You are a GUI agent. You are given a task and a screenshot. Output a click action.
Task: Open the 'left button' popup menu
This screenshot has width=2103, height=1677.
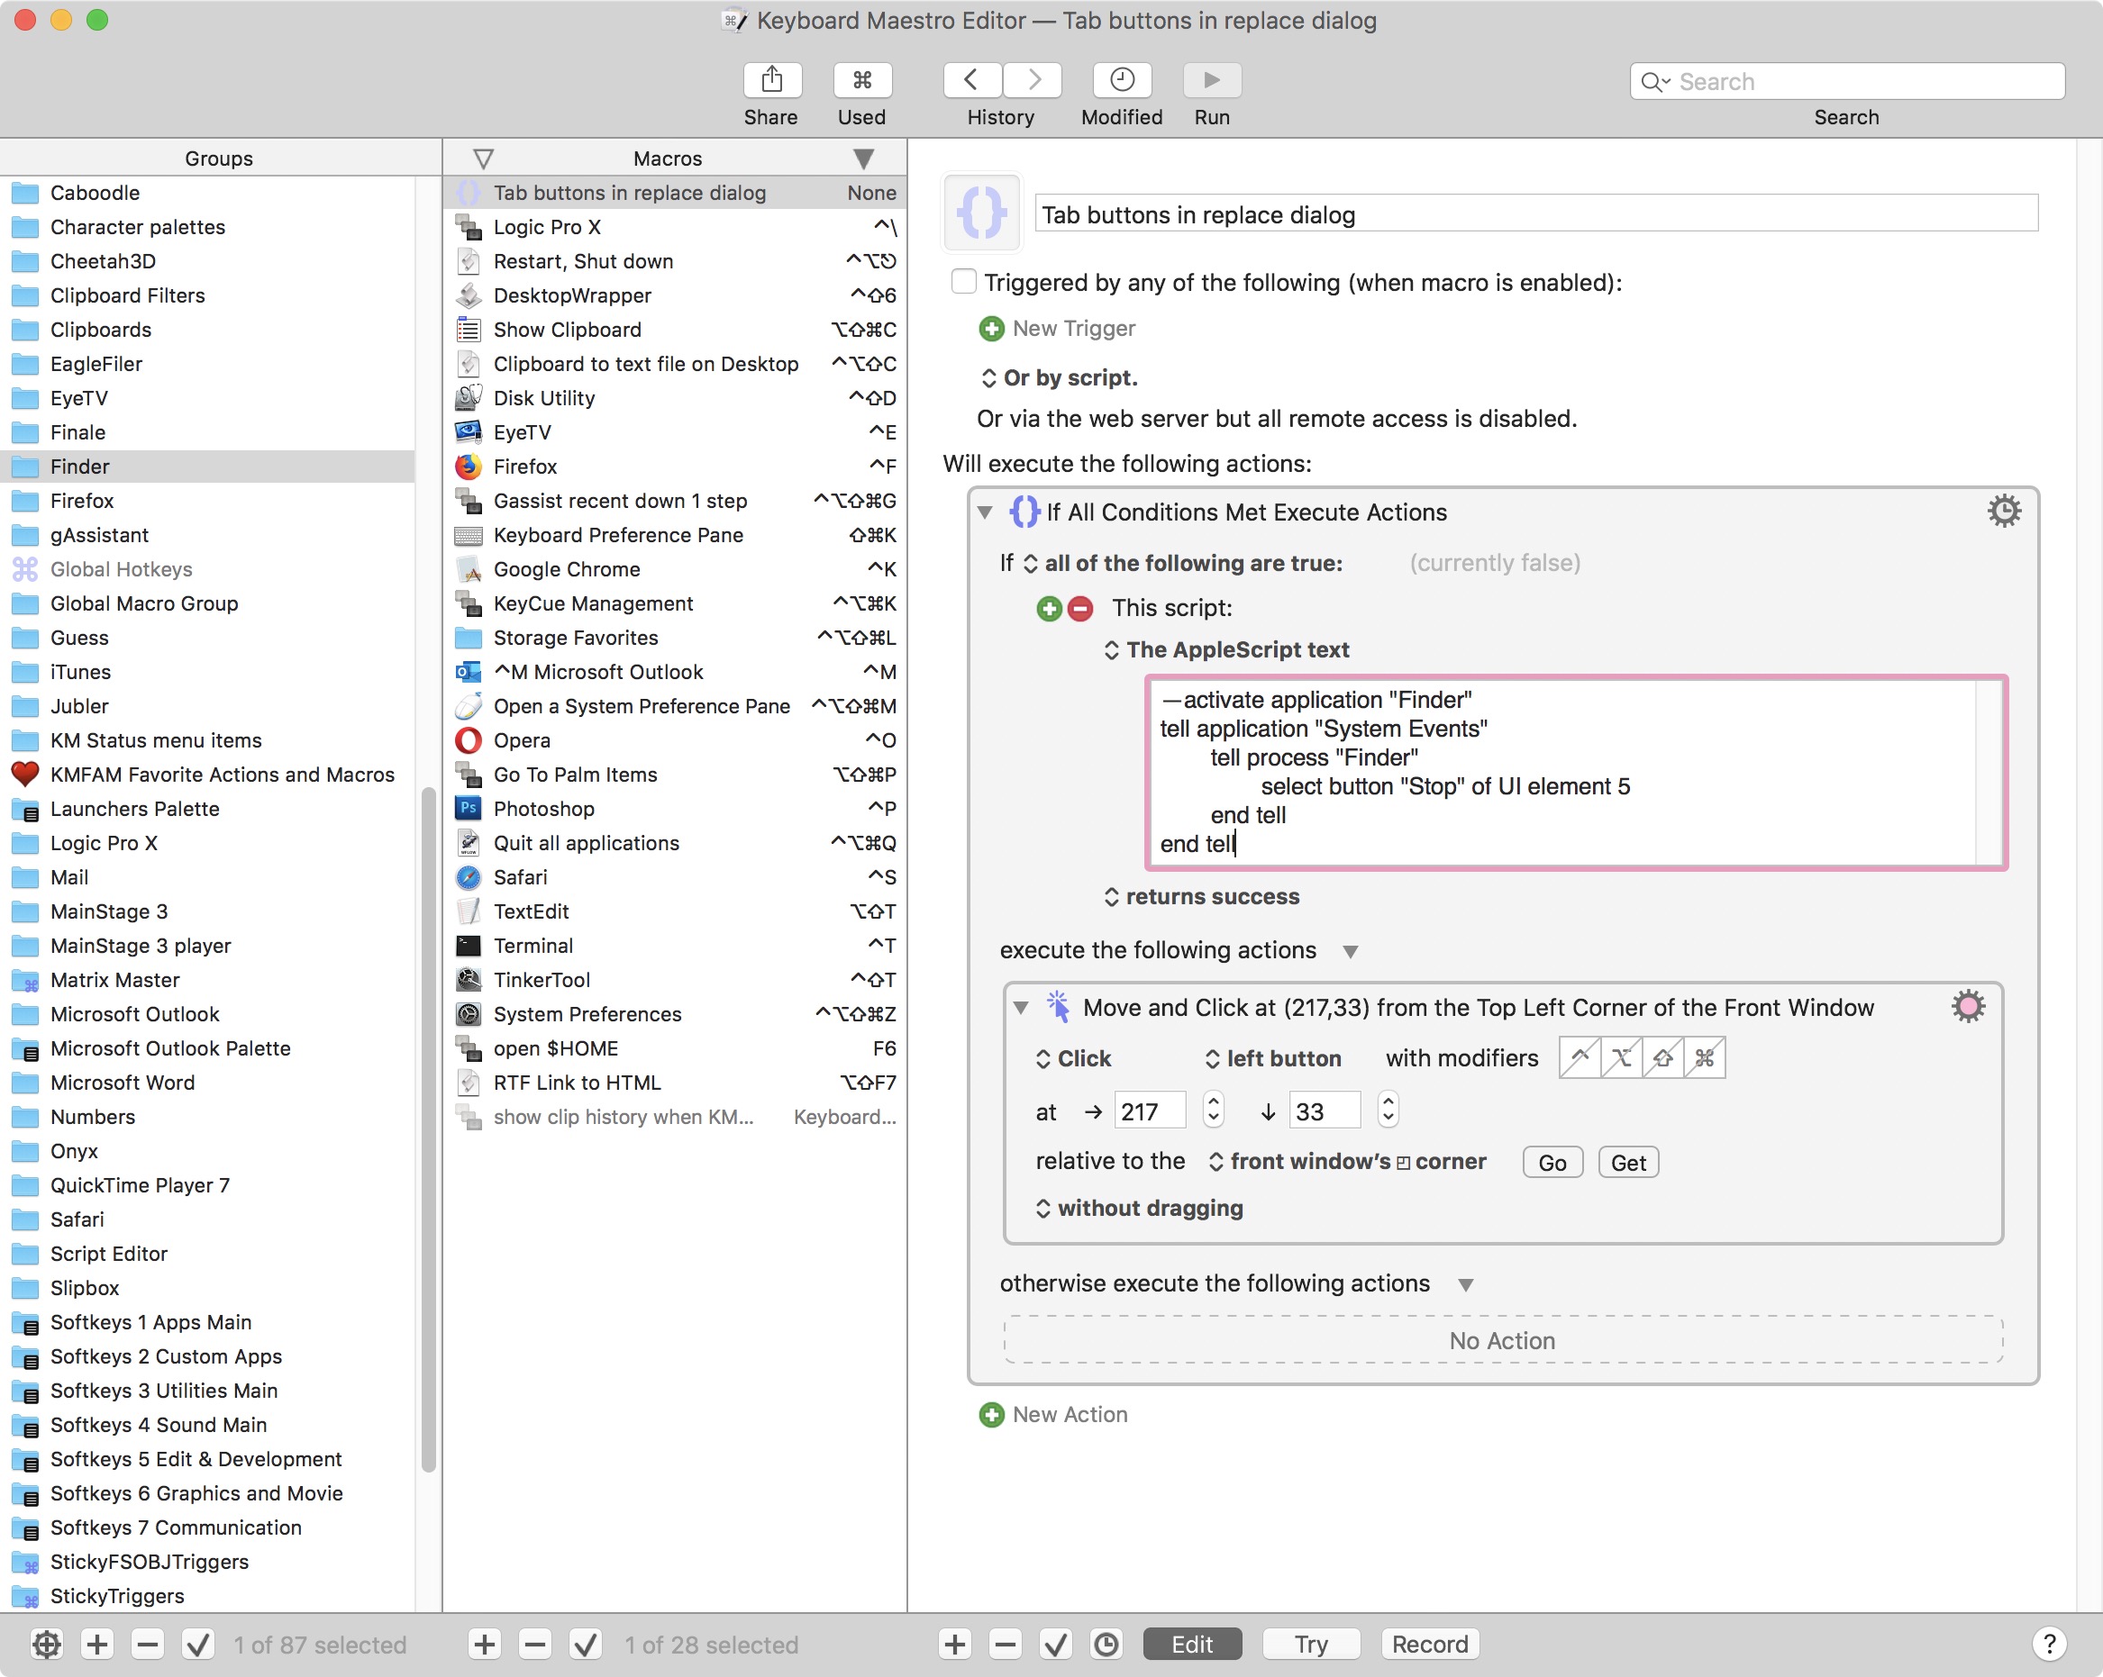[1273, 1059]
